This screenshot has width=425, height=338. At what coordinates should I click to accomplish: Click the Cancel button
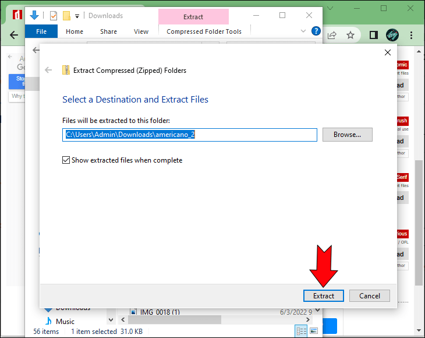pos(369,295)
